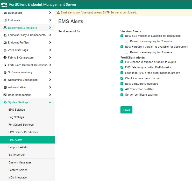Open Endpoint Alerts submenu item
Image resolution: width=192 pixels, height=186 pixels.
(x=27, y=147)
